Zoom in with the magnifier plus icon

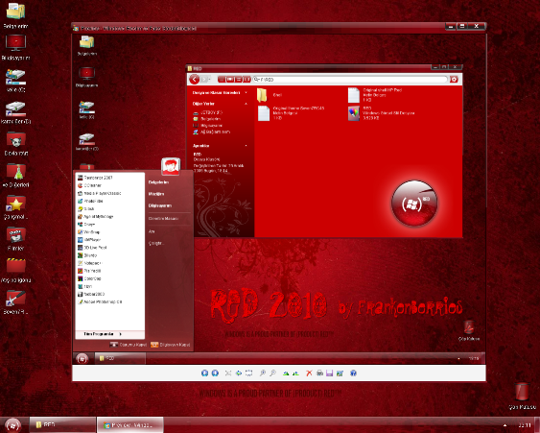(263, 373)
